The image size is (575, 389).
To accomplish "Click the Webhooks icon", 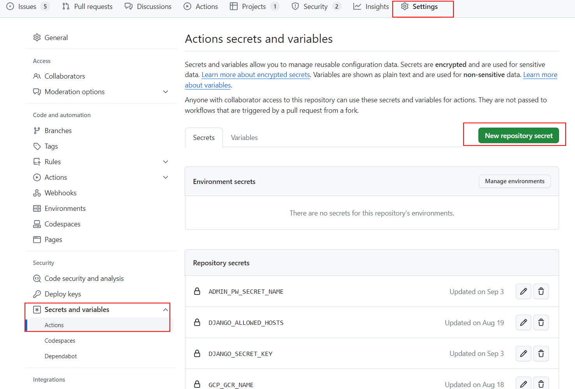I will (x=37, y=193).
